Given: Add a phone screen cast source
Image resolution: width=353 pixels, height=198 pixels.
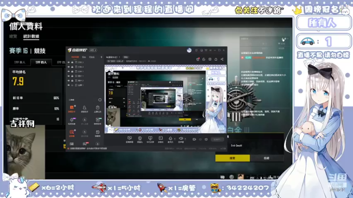Looking at the screenshot, I should [x=150, y=139].
